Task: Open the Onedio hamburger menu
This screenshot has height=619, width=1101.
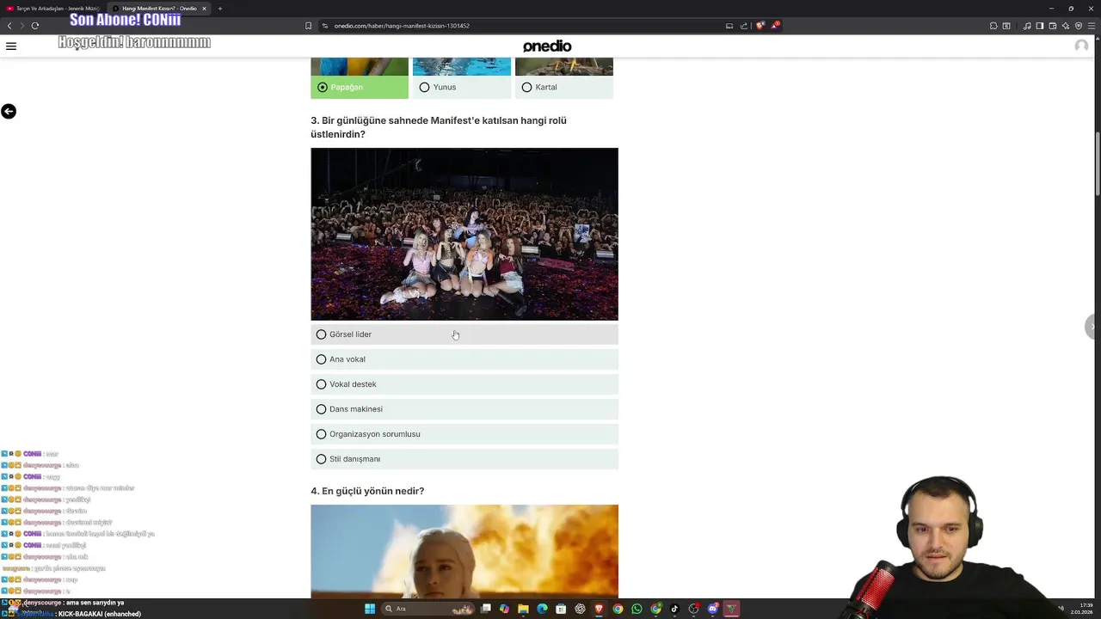Action: click(x=11, y=46)
